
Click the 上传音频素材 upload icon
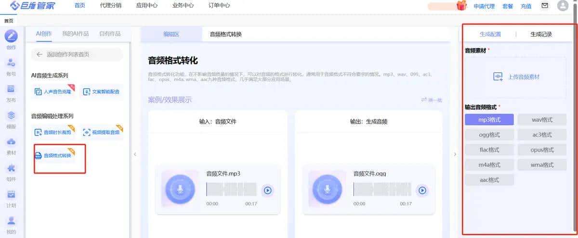tap(498, 77)
